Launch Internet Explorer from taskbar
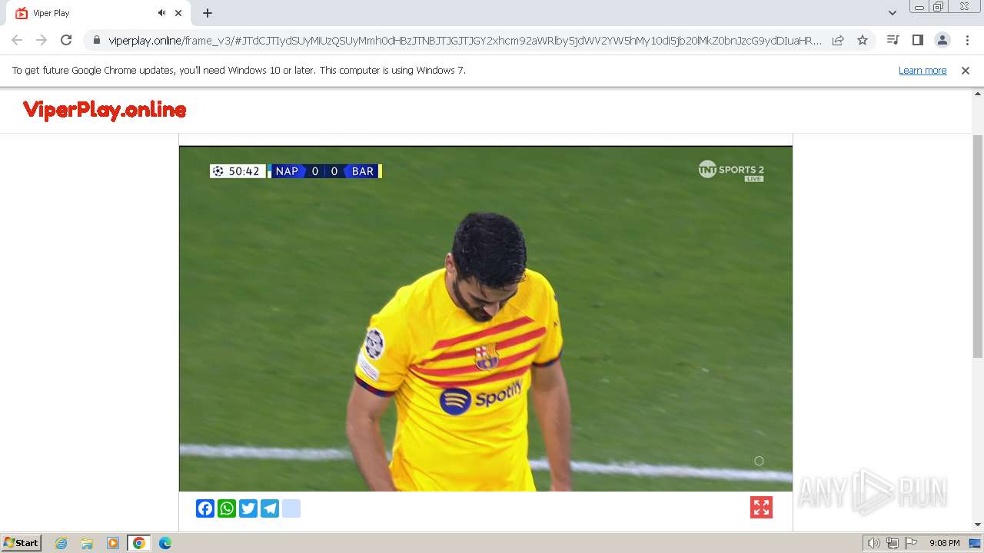The image size is (984, 553). coord(61,543)
